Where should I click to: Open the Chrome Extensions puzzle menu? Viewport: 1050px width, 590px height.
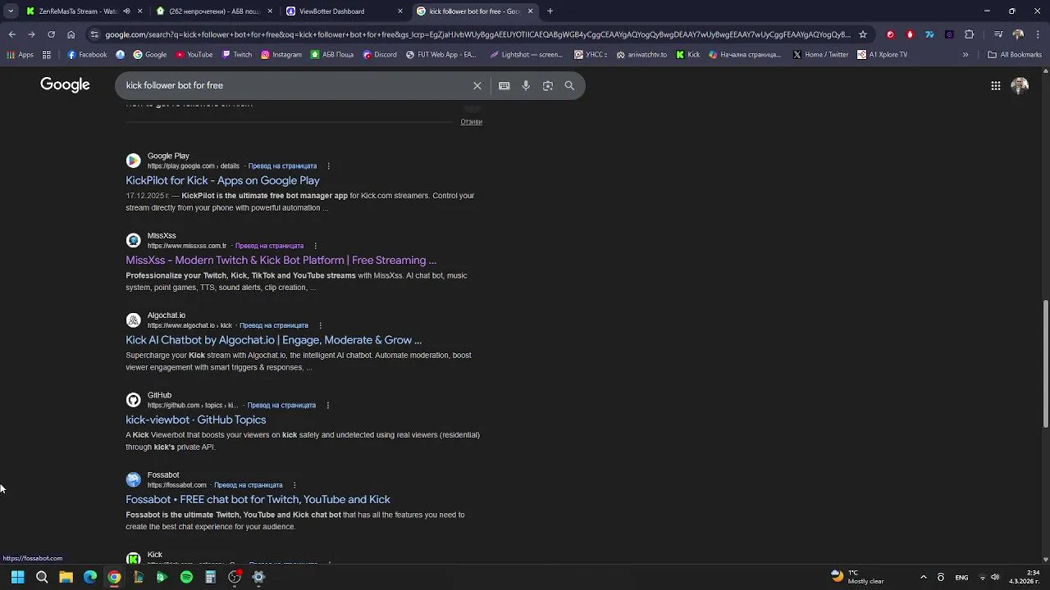[x=969, y=34]
